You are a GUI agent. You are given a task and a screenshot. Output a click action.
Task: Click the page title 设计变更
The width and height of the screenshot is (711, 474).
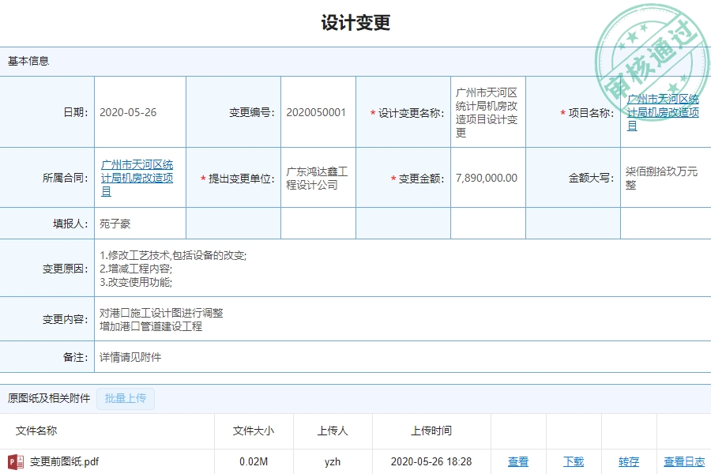pos(355,22)
